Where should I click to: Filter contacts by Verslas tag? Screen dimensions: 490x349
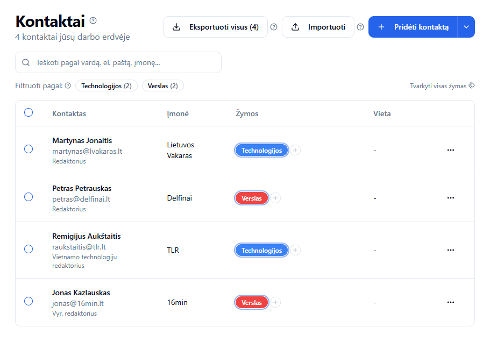[x=162, y=86]
